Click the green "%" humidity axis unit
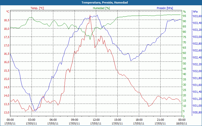Viewport: 202px width, 126px height. click(x=185, y=12)
